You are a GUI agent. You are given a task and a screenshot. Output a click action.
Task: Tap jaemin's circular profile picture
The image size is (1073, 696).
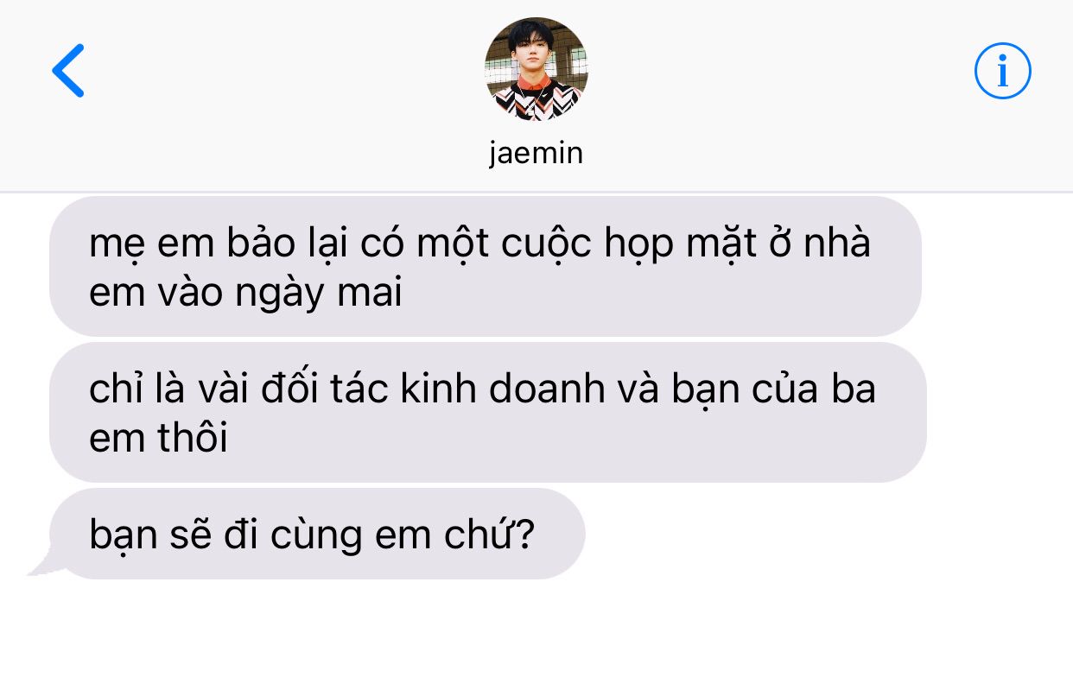coord(536,68)
